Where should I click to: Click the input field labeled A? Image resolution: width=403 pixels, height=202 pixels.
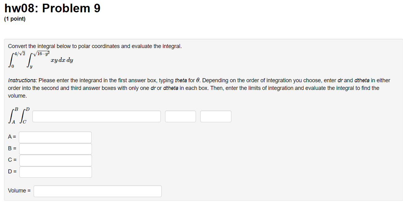(x=55, y=137)
